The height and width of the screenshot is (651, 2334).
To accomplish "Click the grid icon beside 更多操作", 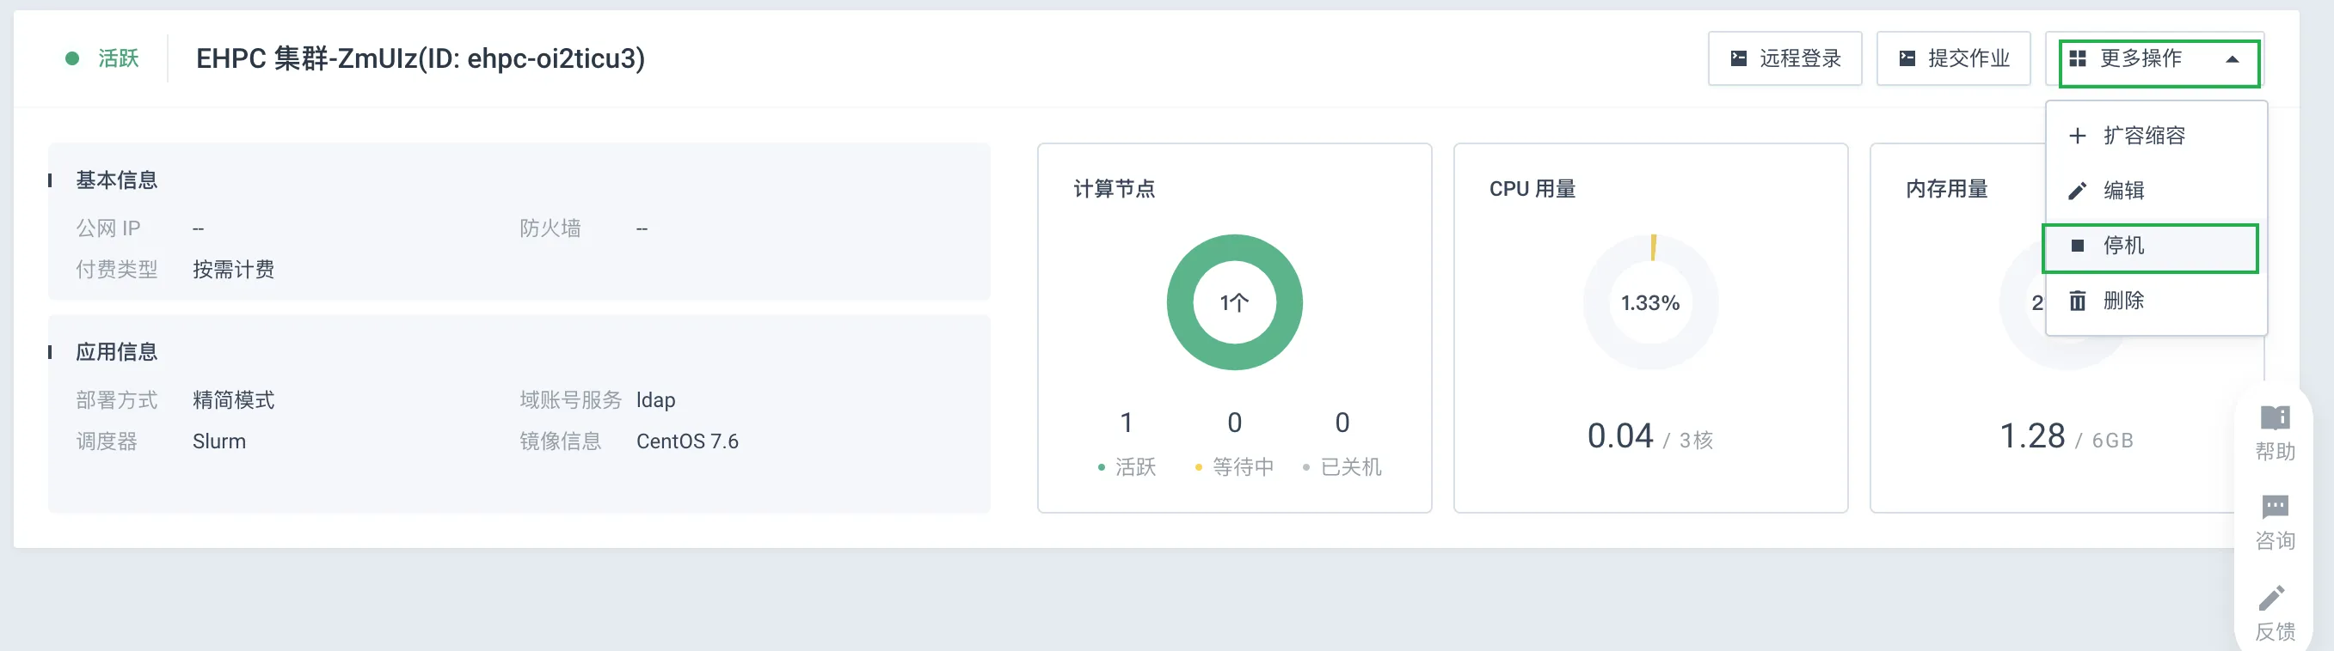I will tap(2078, 59).
